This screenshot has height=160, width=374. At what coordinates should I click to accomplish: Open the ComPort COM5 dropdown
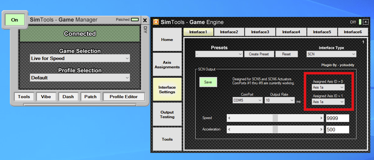click(247, 100)
